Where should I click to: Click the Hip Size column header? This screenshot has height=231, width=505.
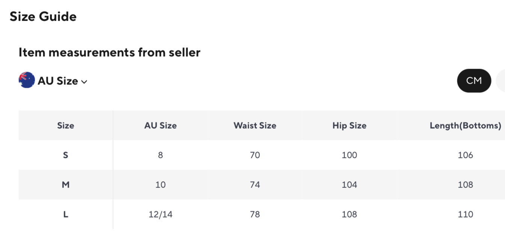tap(349, 126)
